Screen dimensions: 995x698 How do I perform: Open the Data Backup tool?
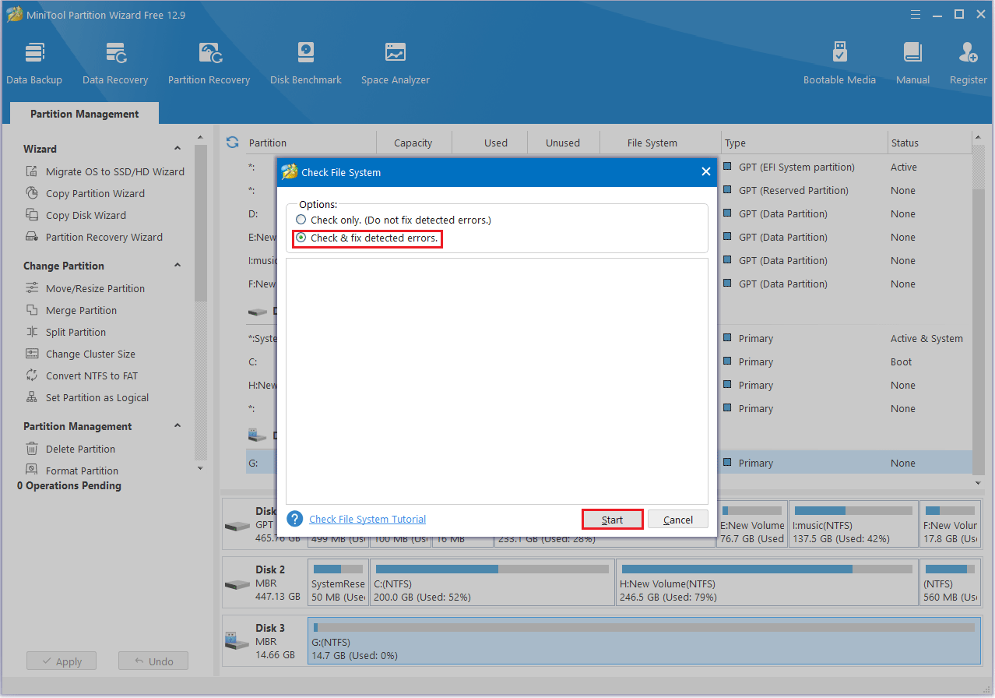[x=34, y=63]
